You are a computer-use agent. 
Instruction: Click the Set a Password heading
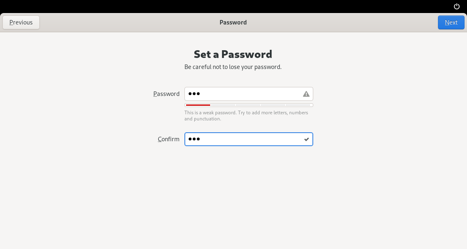point(233,54)
